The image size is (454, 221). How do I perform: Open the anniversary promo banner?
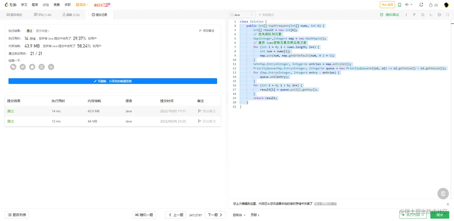(102, 5)
